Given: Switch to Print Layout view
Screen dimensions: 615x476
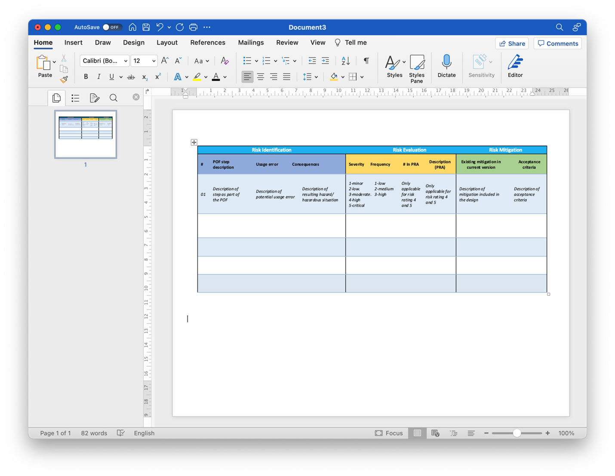Looking at the screenshot, I should 417,433.
